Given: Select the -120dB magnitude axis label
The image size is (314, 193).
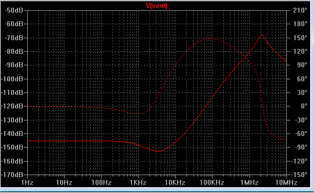Looking at the screenshot, I should (12, 106).
